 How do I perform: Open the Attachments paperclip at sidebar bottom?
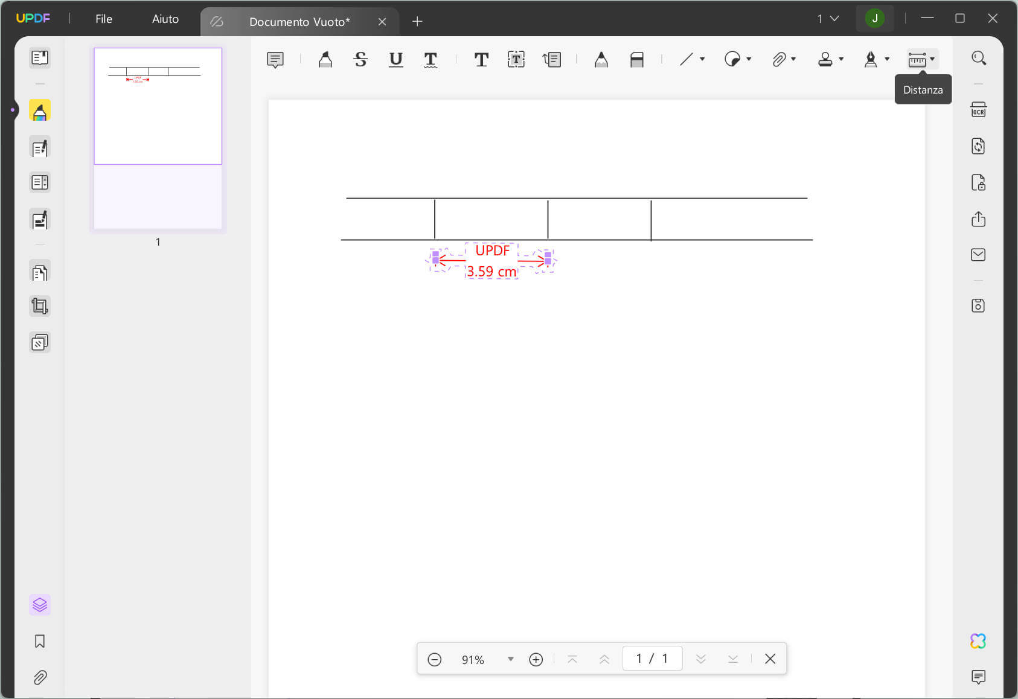pyautogui.click(x=40, y=677)
